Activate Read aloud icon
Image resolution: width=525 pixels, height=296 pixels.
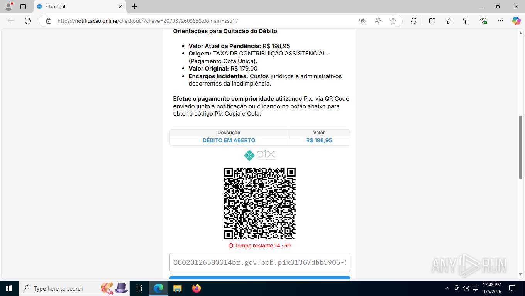378,21
